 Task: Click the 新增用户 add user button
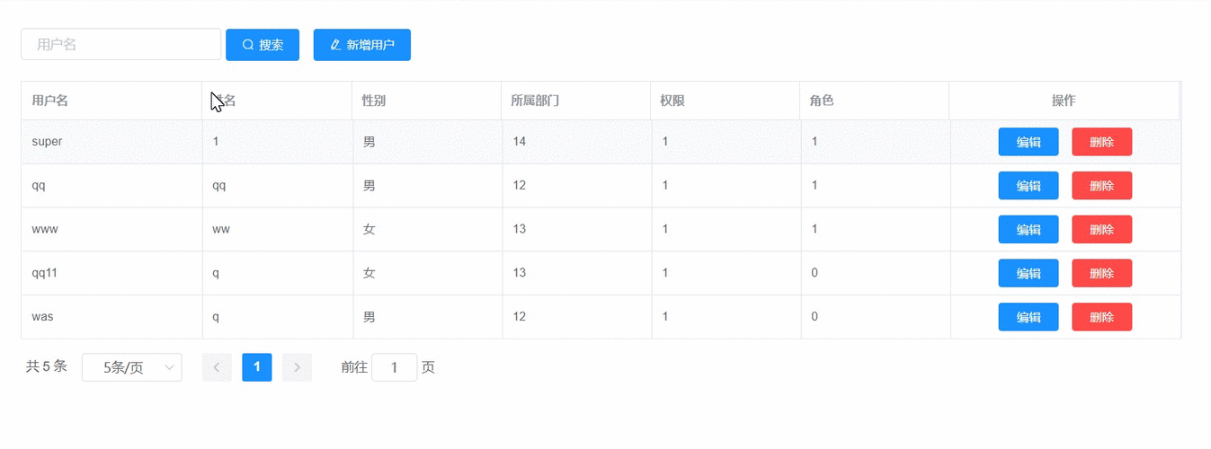pos(361,45)
